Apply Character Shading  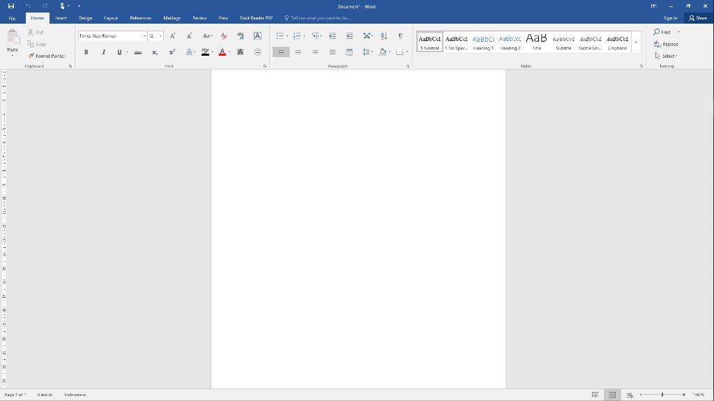[x=241, y=52]
